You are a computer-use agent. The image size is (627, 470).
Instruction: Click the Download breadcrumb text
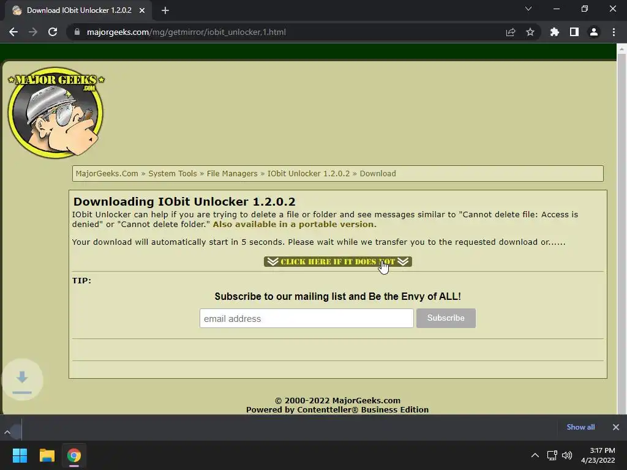[x=377, y=173]
